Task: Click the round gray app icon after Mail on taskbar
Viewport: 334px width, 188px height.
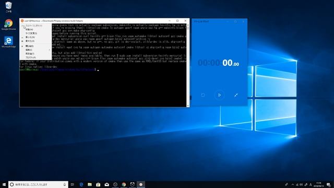Action: (x=115, y=184)
